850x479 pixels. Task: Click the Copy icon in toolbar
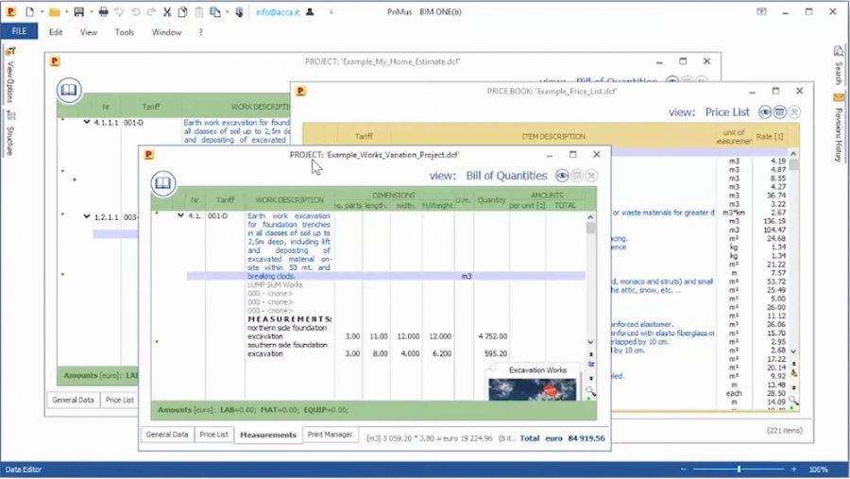click(182, 11)
